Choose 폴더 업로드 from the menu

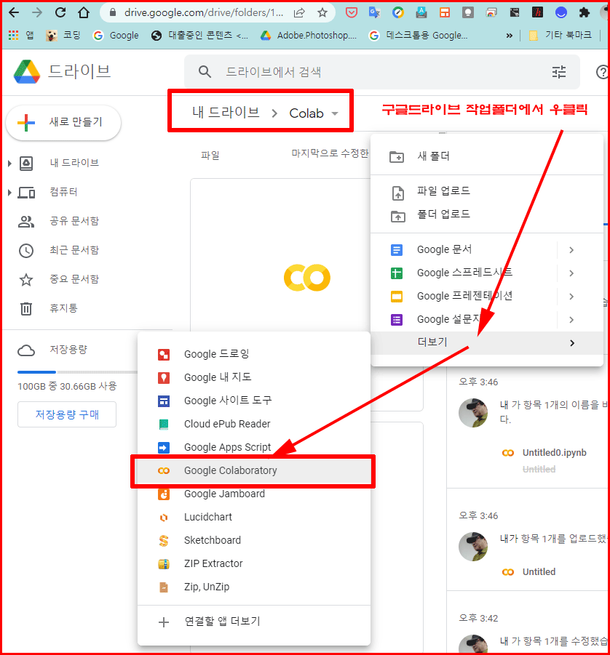486,214
